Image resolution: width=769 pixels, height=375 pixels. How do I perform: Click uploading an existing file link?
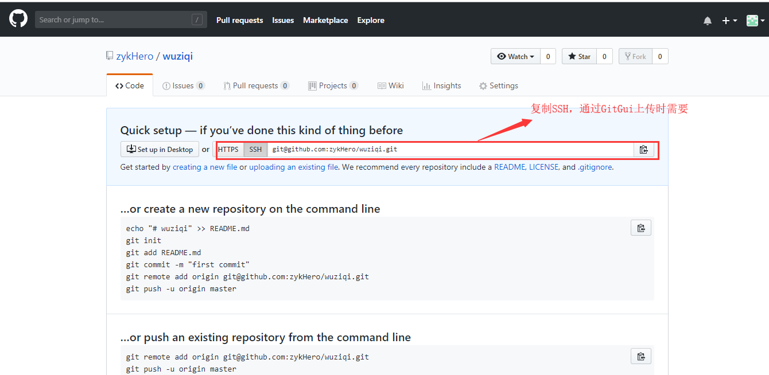(x=294, y=167)
